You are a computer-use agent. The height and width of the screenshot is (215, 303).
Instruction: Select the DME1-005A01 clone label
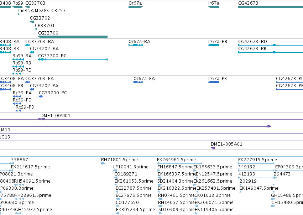(227, 144)
